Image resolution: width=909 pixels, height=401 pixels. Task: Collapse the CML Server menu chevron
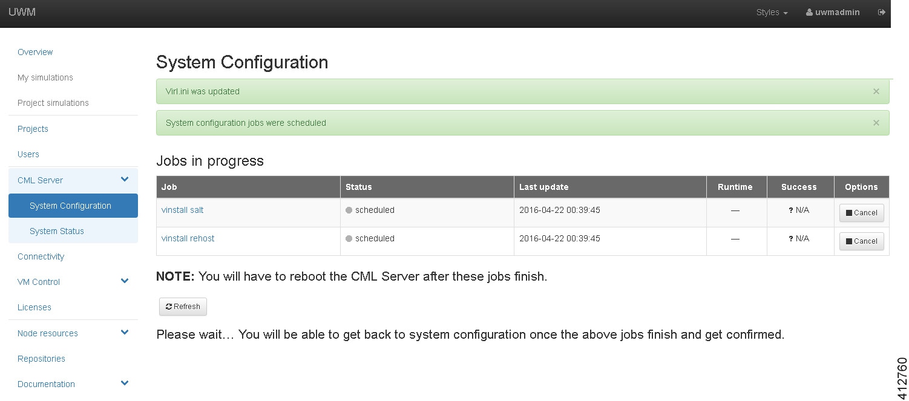(x=125, y=180)
